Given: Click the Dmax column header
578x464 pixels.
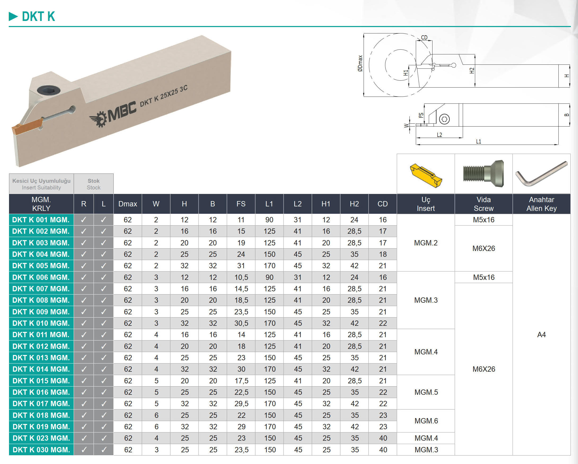Looking at the screenshot, I should [x=128, y=204].
